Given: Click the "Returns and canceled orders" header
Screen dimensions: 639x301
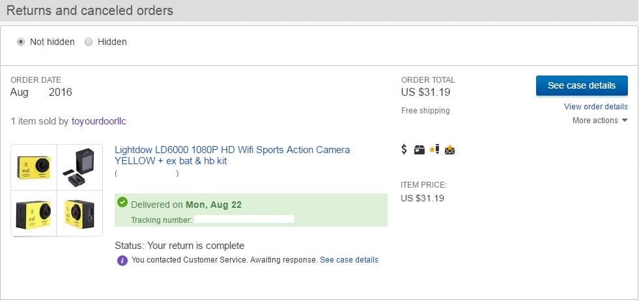Looking at the screenshot, I should pyautogui.click(x=90, y=10).
